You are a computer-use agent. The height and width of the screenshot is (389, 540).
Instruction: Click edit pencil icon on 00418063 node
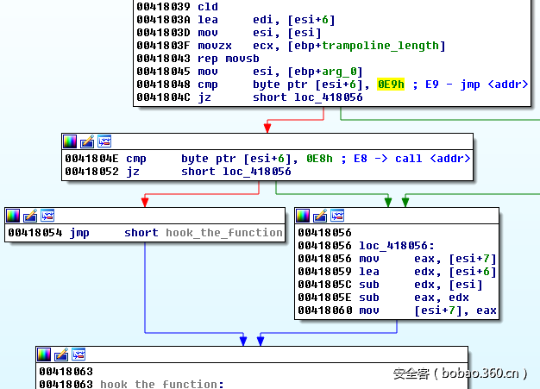coord(61,354)
